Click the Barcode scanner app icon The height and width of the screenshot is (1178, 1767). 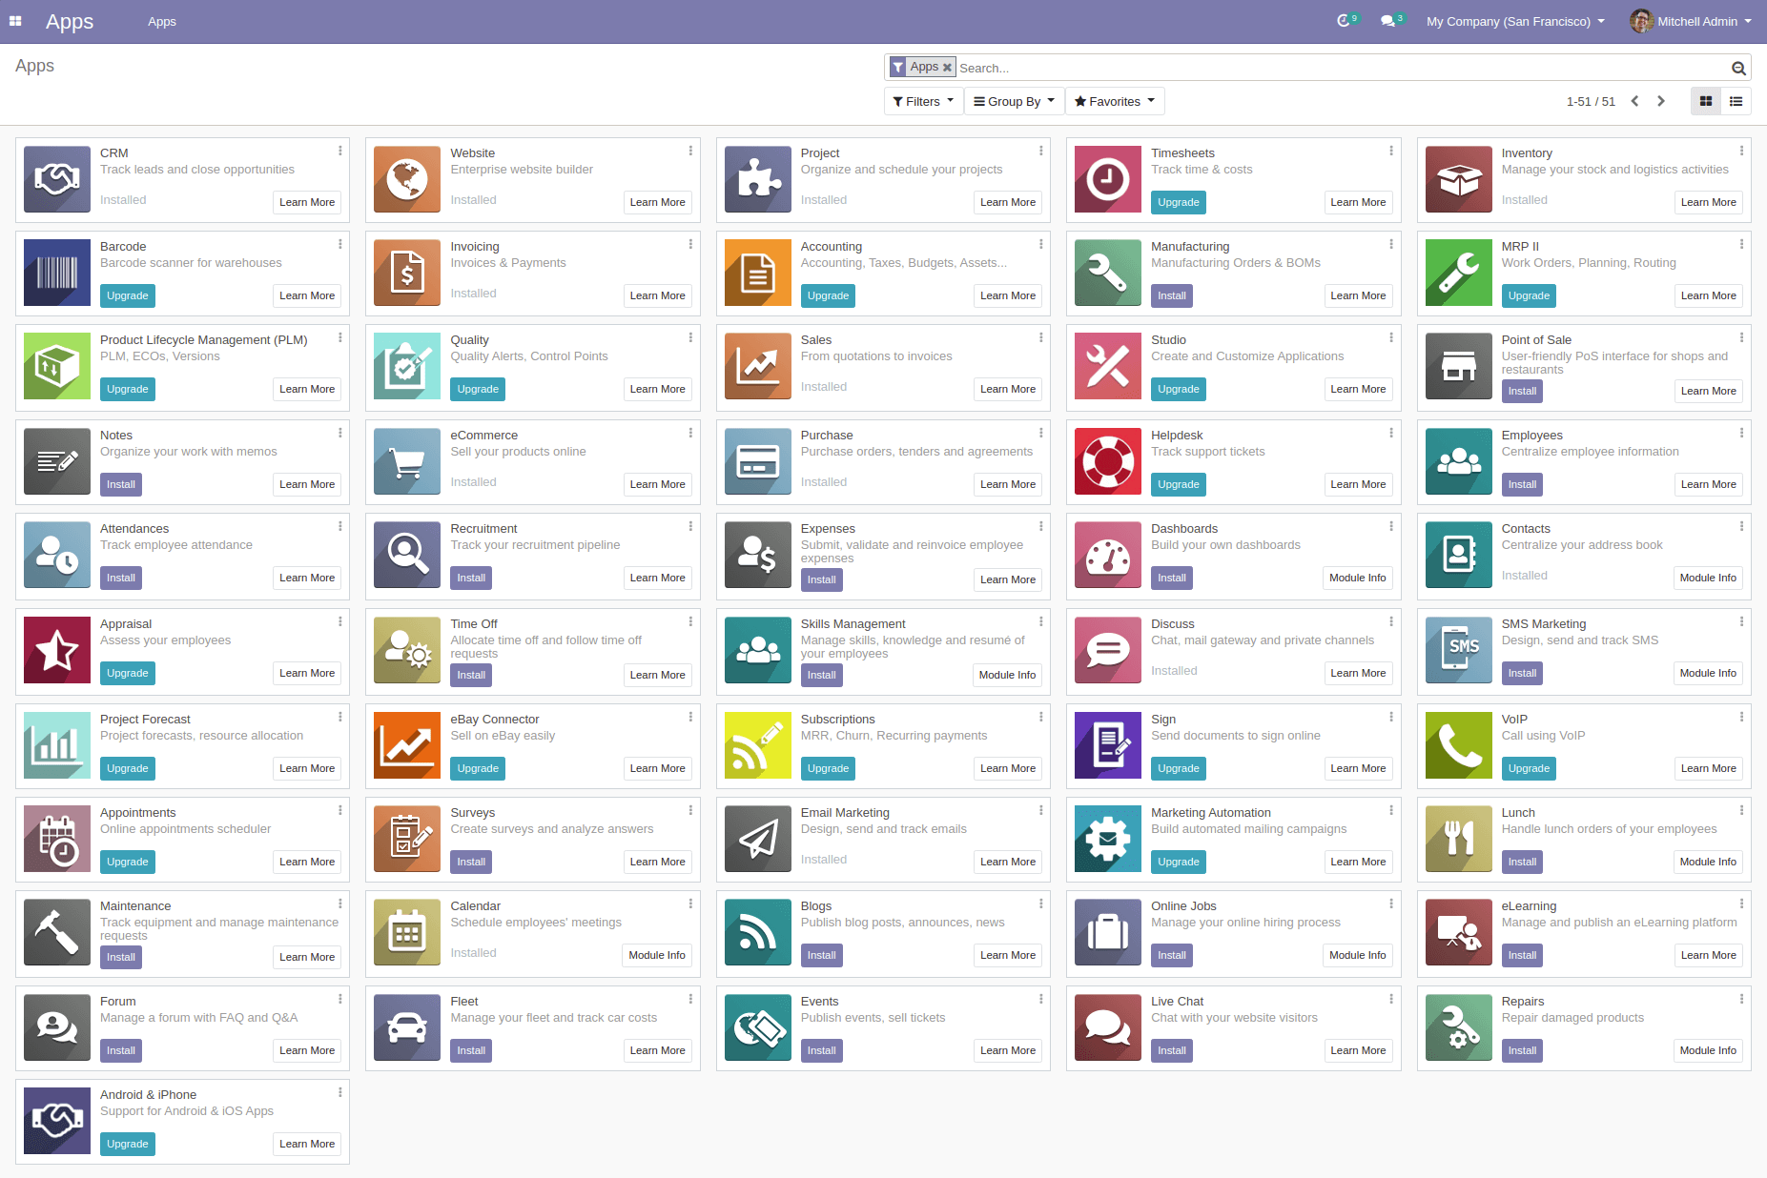57,273
